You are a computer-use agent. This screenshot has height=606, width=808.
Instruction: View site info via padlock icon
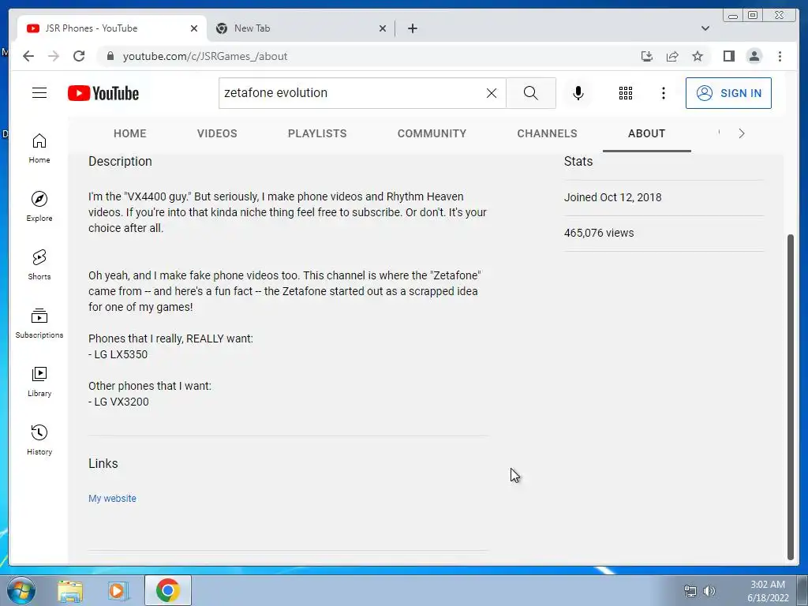[110, 56]
